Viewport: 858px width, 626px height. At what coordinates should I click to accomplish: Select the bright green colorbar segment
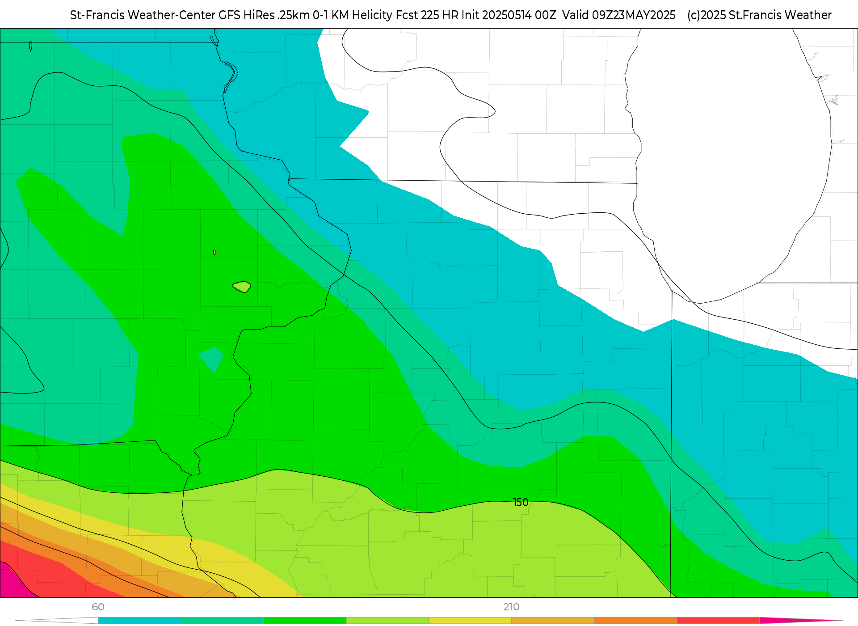[305, 620]
